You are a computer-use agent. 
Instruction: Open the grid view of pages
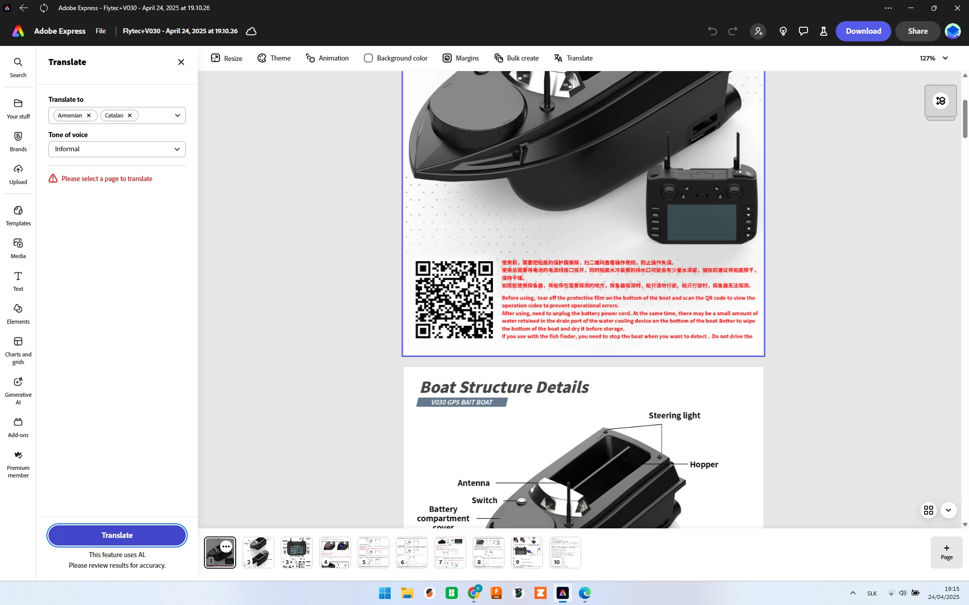[x=928, y=510]
